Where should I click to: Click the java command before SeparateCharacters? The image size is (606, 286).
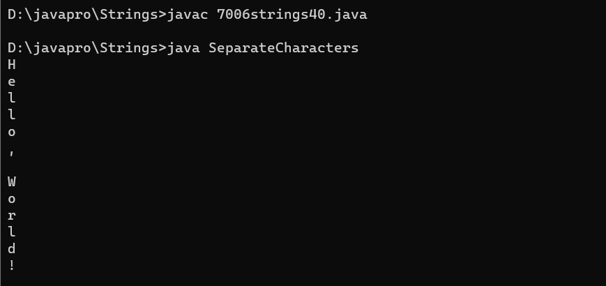183,47
